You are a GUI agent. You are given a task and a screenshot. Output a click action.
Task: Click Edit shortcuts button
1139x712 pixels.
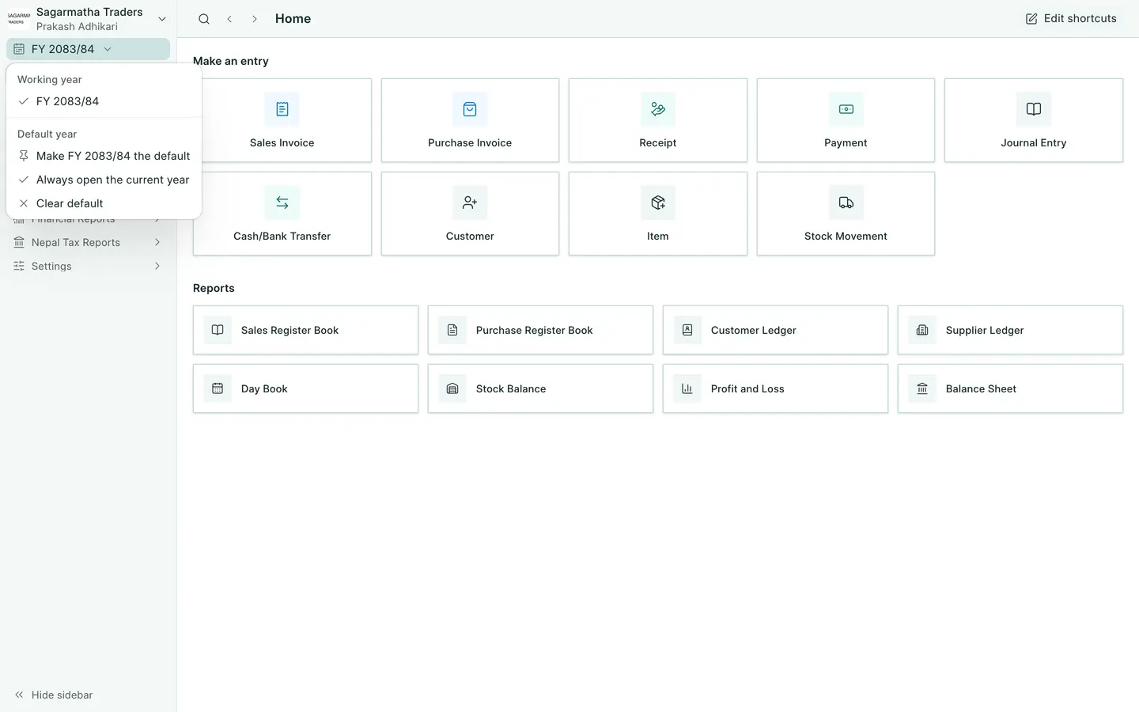1071,19
